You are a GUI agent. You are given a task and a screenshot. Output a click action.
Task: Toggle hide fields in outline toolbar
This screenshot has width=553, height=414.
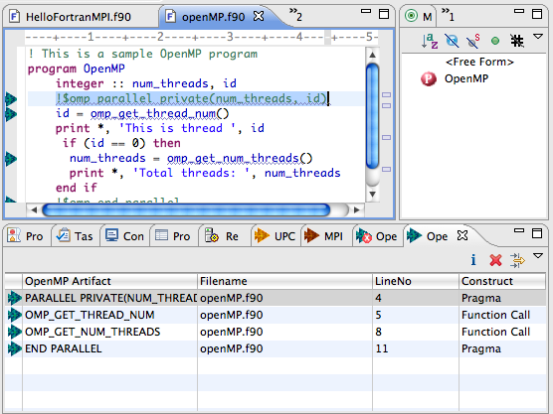coord(452,41)
